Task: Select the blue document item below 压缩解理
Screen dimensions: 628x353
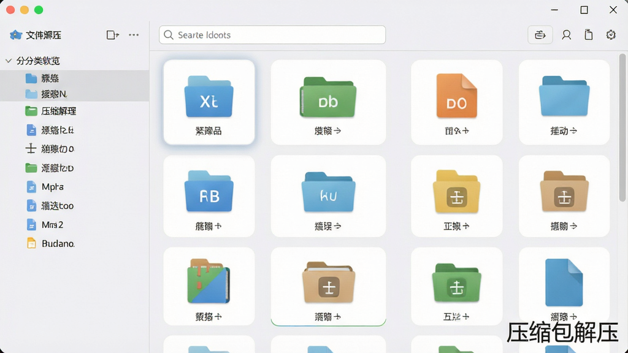Action: [x=50, y=130]
